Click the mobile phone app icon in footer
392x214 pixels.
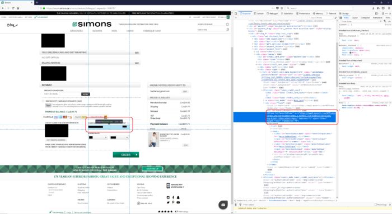click(168, 186)
